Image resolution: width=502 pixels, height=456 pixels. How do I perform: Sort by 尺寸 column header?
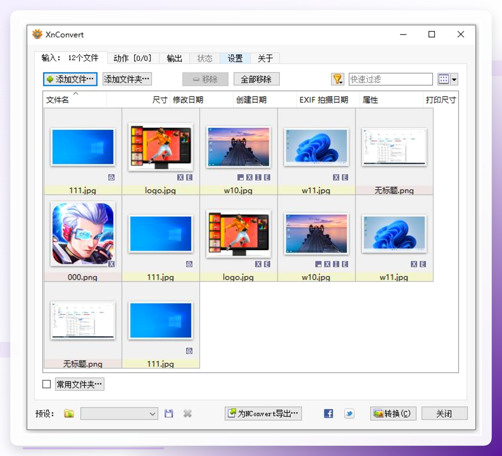[138, 99]
